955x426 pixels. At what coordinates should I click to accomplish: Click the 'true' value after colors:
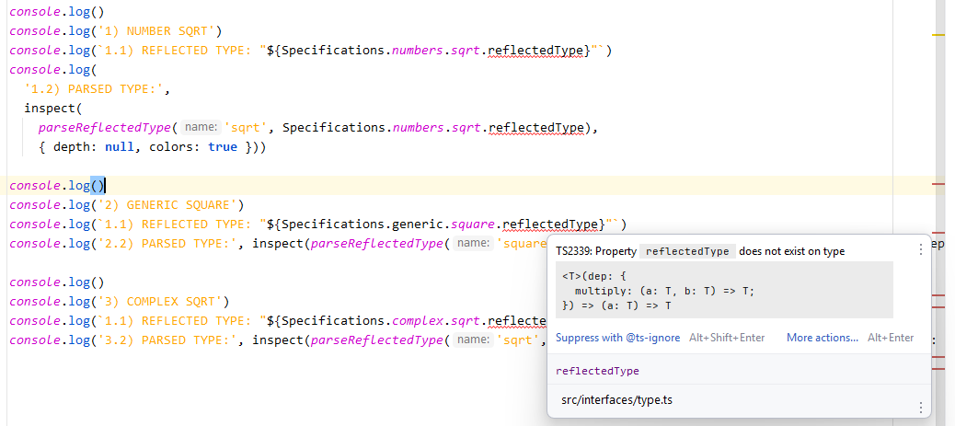click(223, 147)
